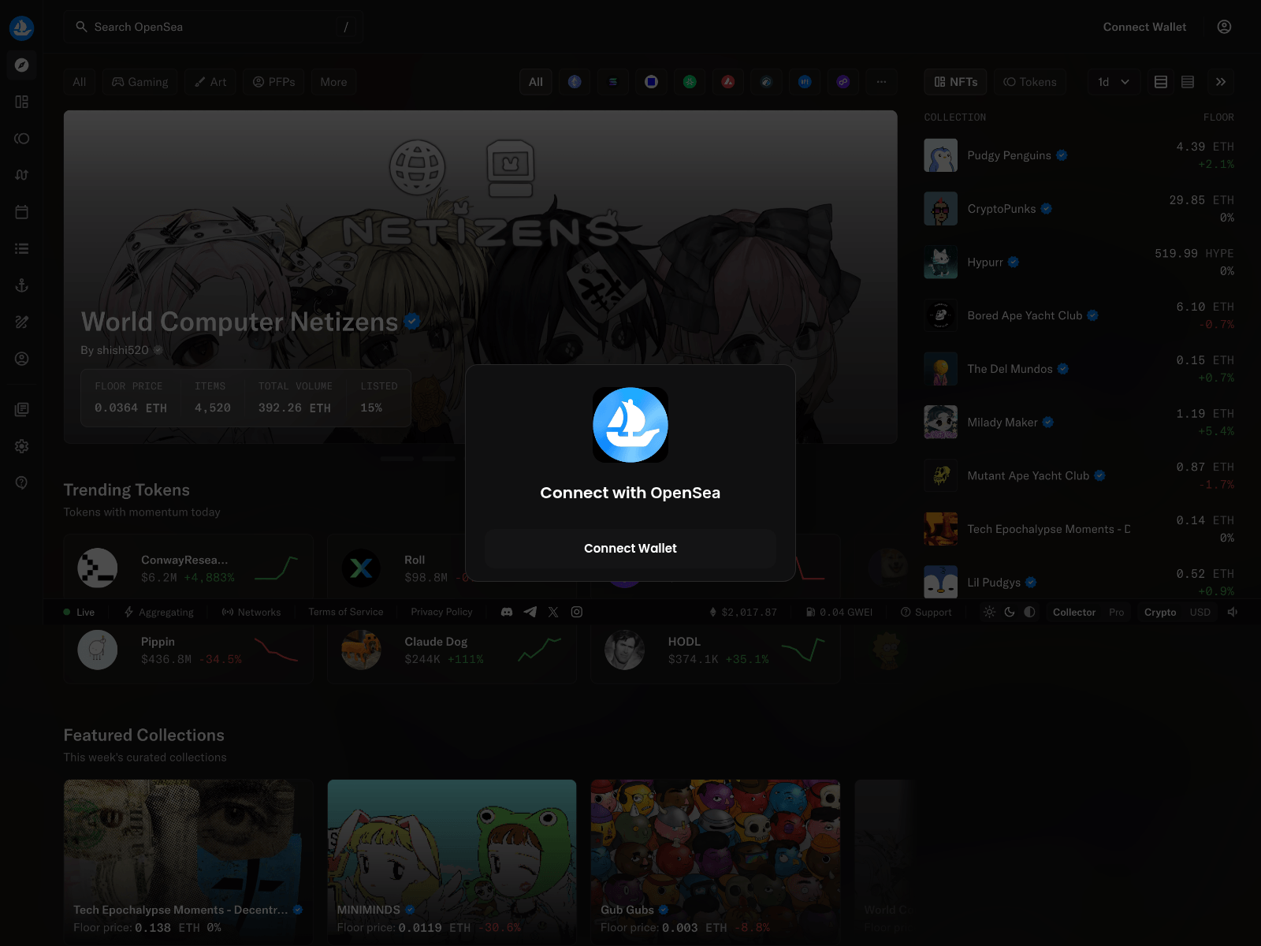Click the speaker sound icon in the footer
The image size is (1261, 946).
1233,612
